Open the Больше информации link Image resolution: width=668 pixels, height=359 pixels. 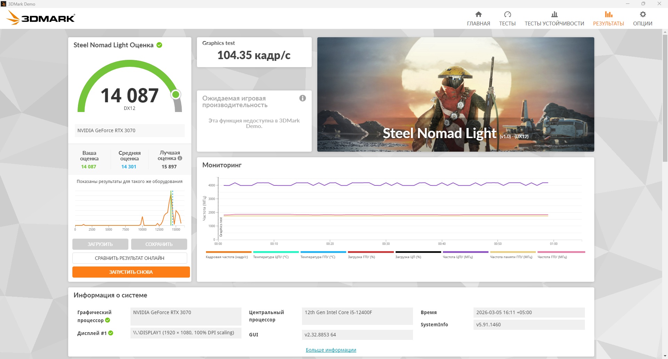[331, 350]
